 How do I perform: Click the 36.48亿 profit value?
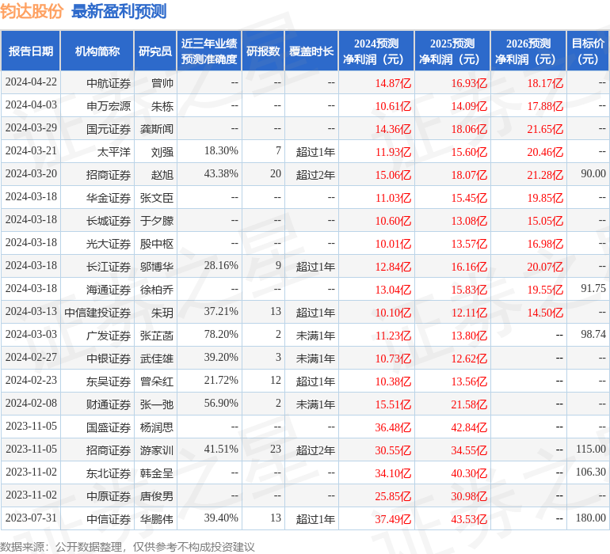pos(393,427)
